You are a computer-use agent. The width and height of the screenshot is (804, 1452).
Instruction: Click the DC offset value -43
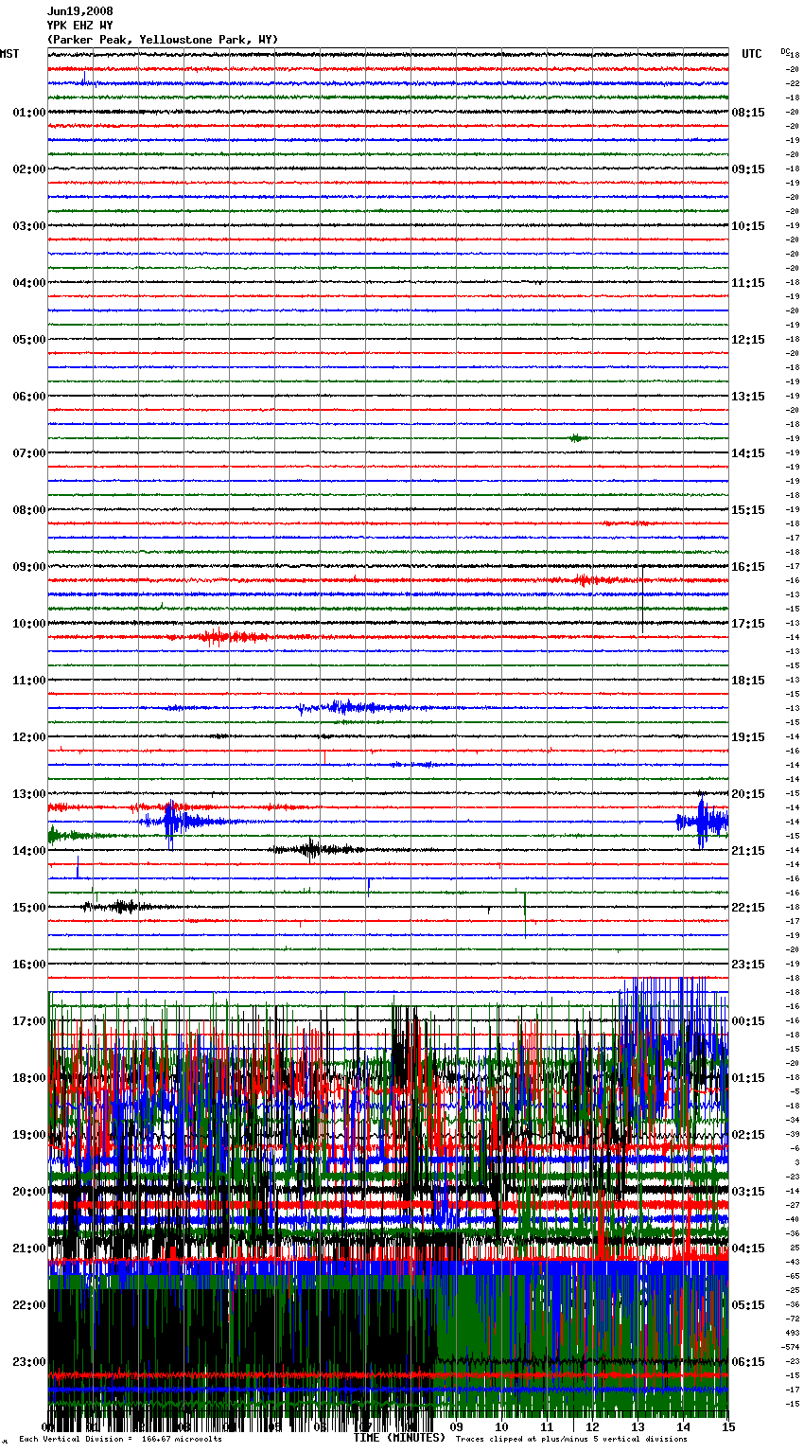pos(793,1262)
